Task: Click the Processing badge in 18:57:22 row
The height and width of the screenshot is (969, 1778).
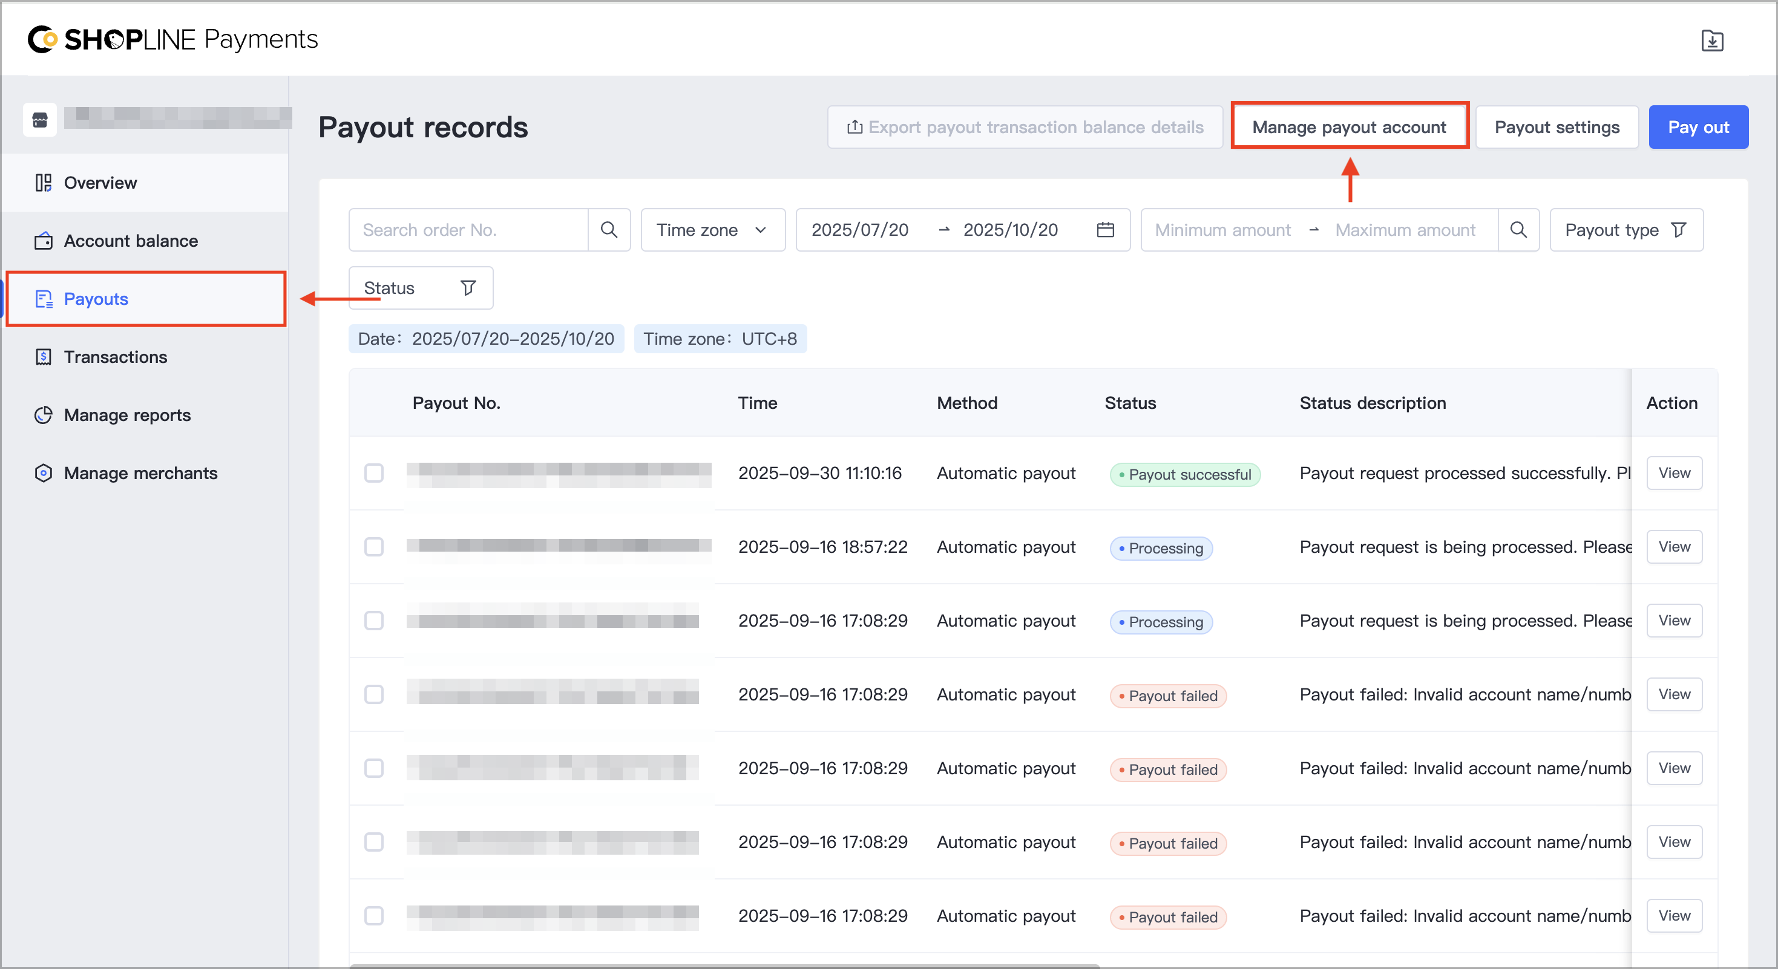Action: coord(1161,548)
